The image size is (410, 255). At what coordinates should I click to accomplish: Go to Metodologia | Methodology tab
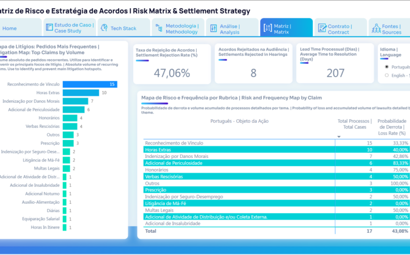tap(178, 27)
